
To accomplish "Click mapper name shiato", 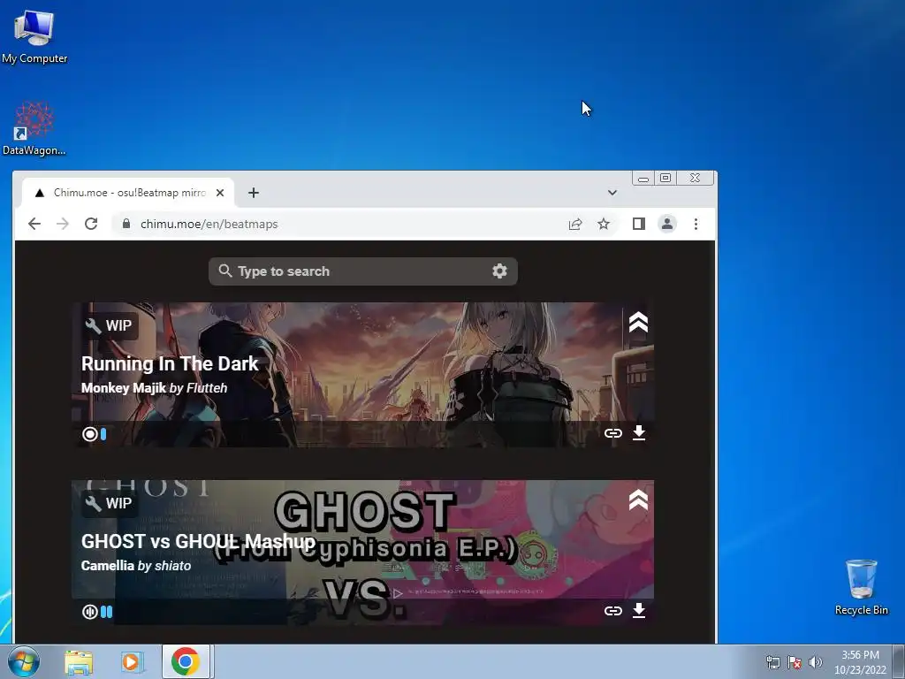I will [x=172, y=566].
